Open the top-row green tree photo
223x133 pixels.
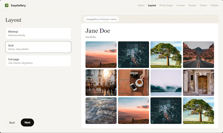pos(166,54)
